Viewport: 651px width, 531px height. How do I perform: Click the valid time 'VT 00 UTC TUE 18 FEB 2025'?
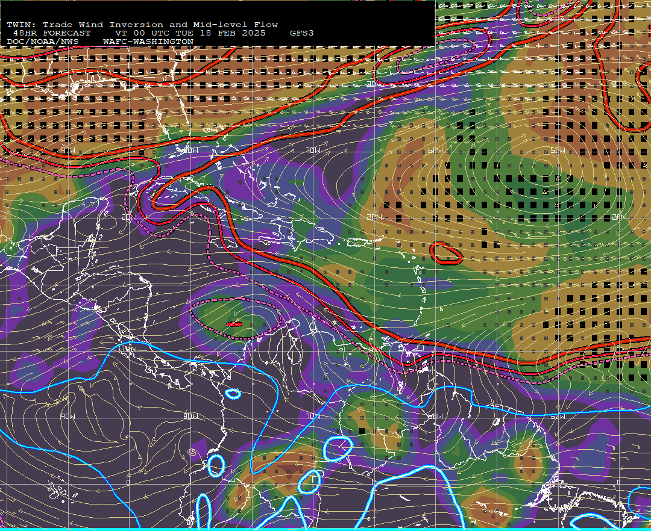[x=190, y=33]
